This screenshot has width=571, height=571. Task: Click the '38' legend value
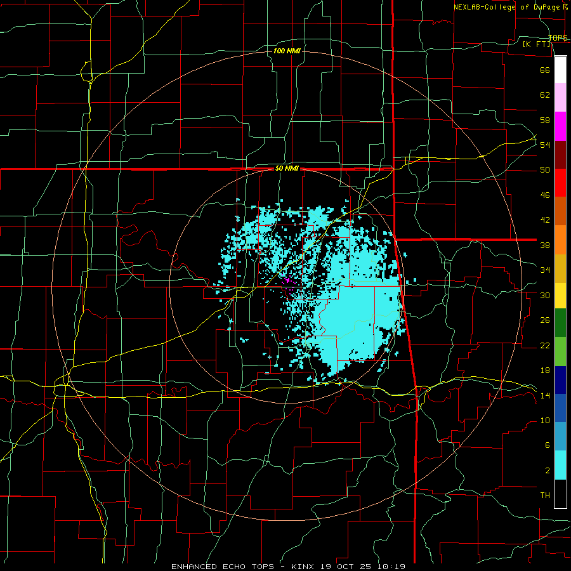(x=545, y=245)
